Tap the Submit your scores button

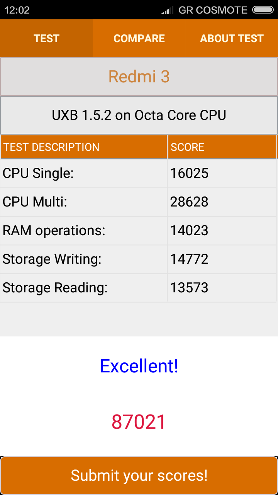coord(139,475)
